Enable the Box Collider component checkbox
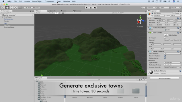 (152, 33)
